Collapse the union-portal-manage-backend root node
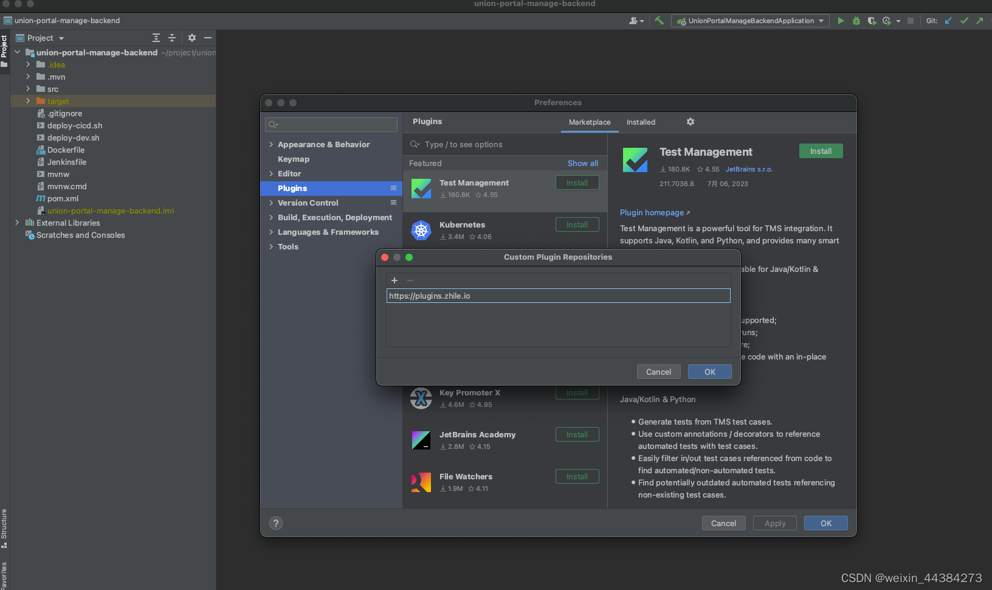The width and height of the screenshot is (992, 590). point(18,52)
